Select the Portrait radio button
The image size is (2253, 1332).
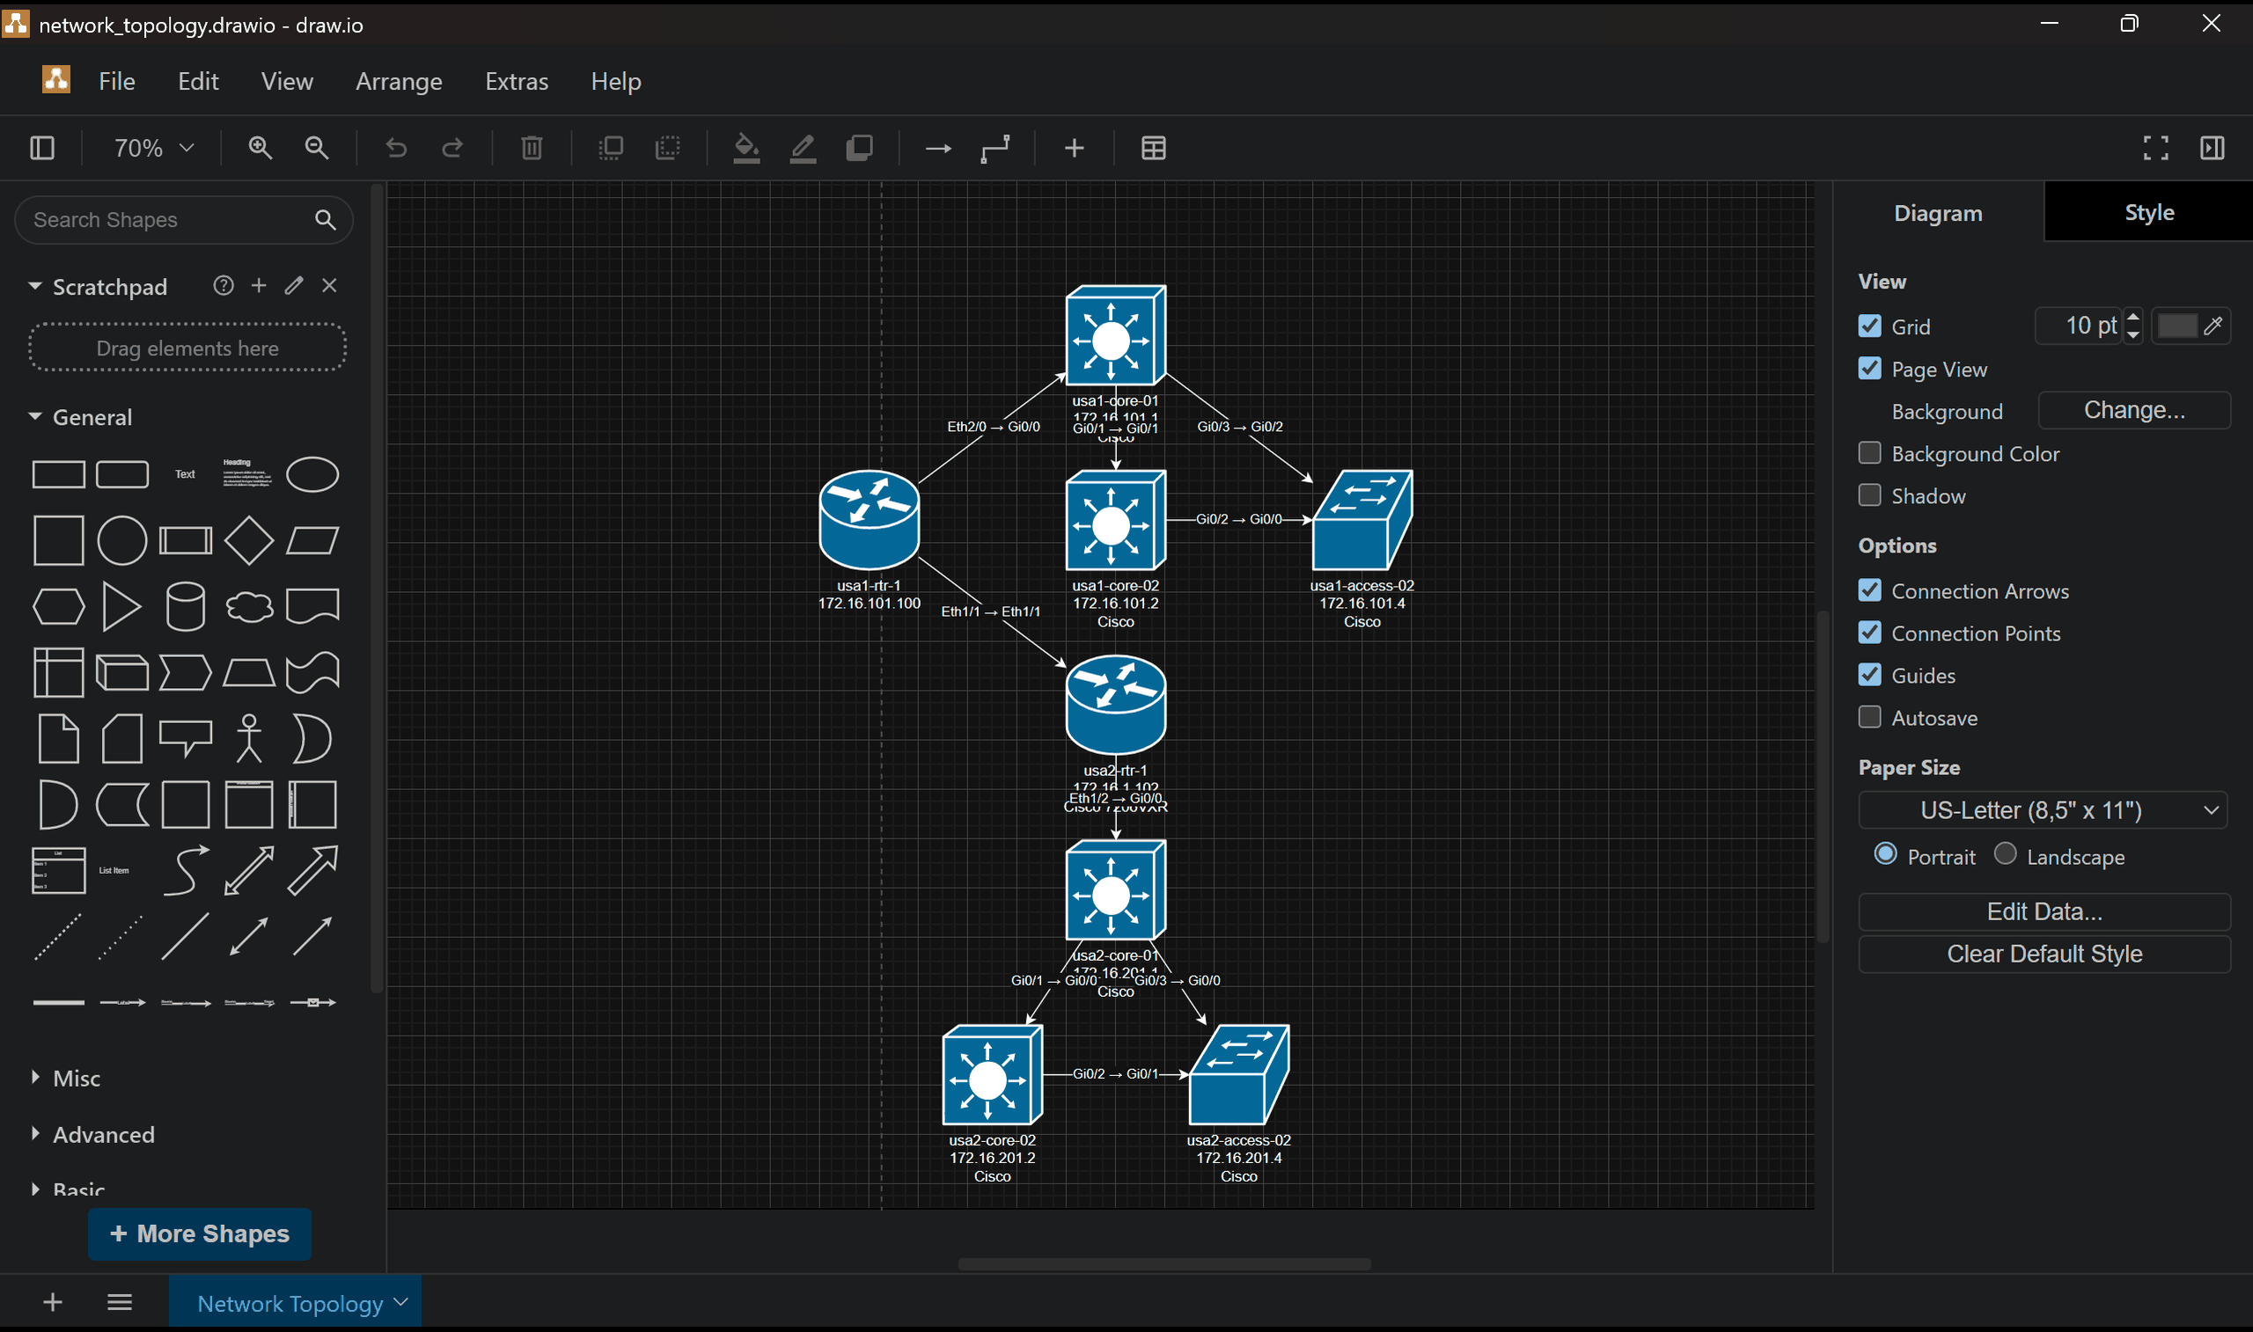1886,853
